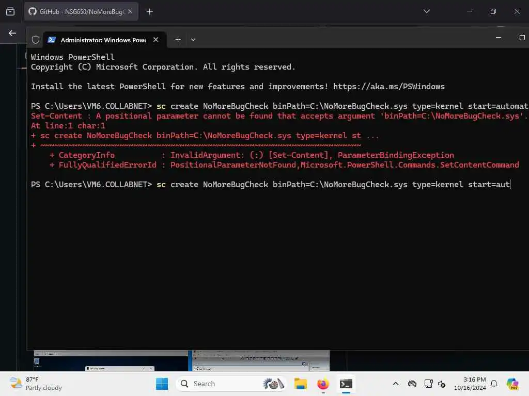Click the current sc create command line
Viewport: 529px width, 396px height.
point(271,185)
